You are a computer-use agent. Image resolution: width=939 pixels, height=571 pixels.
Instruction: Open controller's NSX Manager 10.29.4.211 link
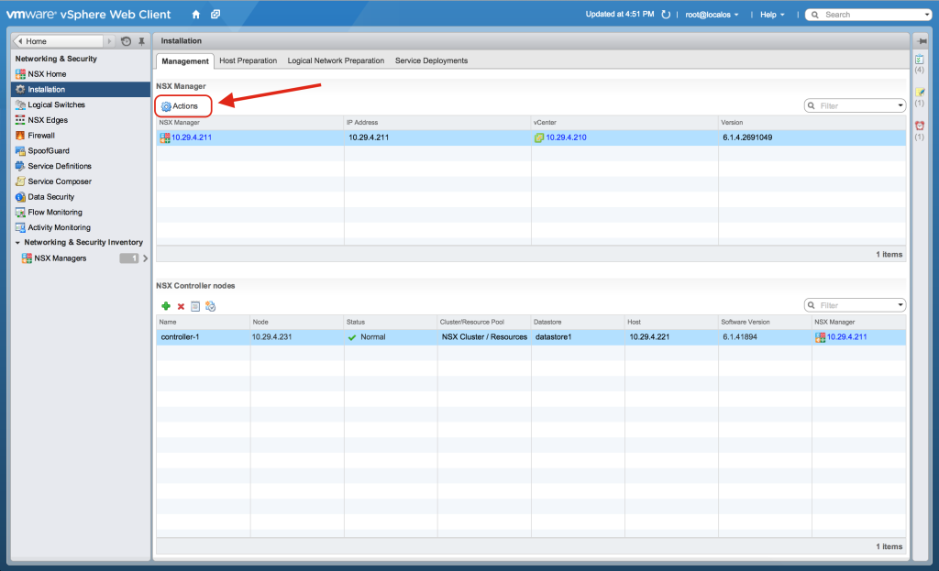(846, 337)
